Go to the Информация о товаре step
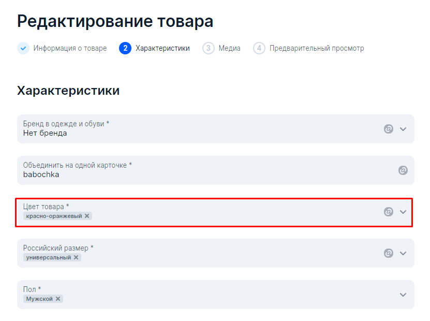The height and width of the screenshot is (321, 430). (x=70, y=48)
